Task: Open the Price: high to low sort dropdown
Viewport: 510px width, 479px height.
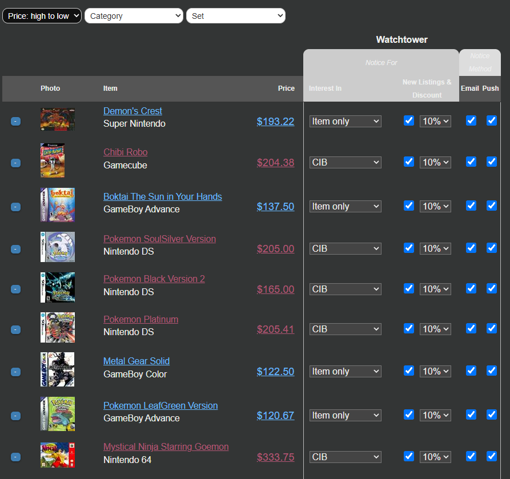Action: 42,16
